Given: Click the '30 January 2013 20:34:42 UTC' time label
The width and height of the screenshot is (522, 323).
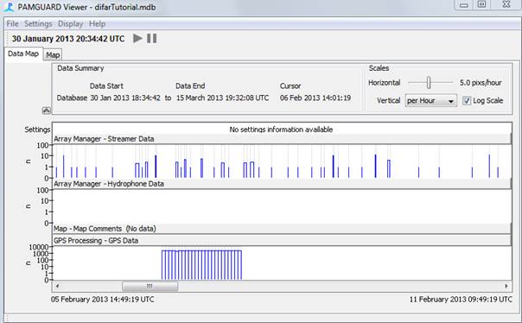Looking at the screenshot, I should 68,39.
